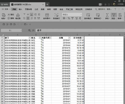Toggle left text alignment
Viewport: 125px width, 104px height.
tap(24, 18)
